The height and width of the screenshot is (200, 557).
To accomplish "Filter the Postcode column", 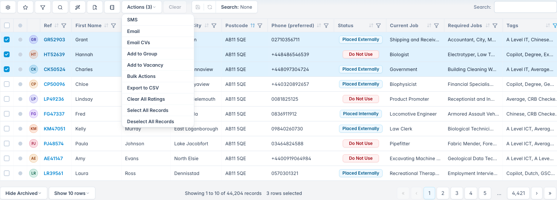I will coord(260,26).
